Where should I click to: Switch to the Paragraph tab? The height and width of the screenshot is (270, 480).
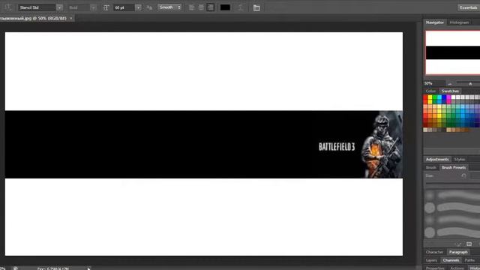tap(458, 252)
